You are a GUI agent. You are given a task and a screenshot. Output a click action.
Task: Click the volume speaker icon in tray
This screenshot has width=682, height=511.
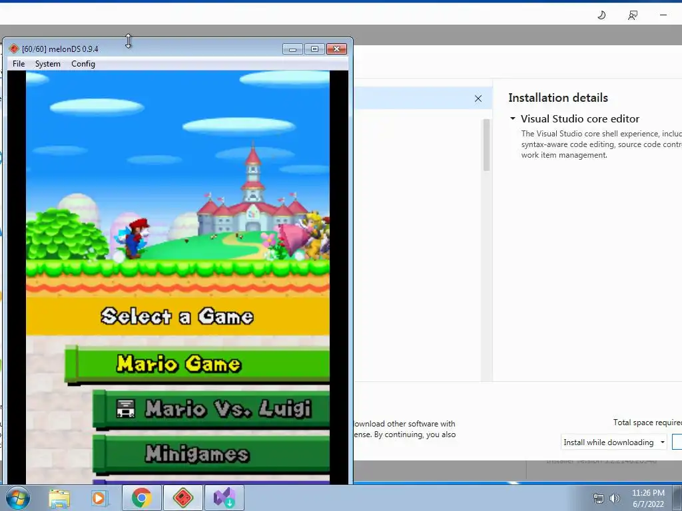614,498
